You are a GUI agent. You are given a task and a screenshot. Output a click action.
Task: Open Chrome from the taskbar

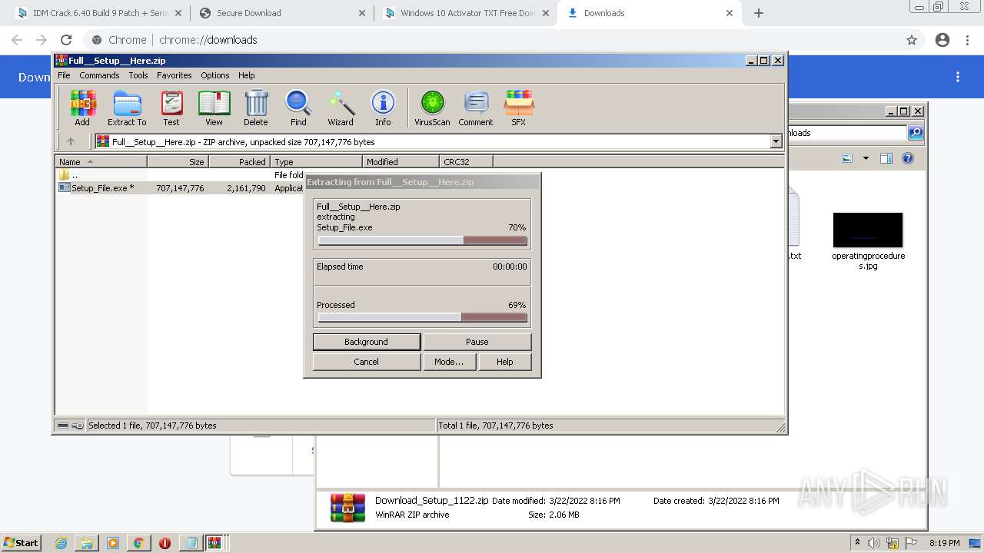pyautogui.click(x=138, y=543)
